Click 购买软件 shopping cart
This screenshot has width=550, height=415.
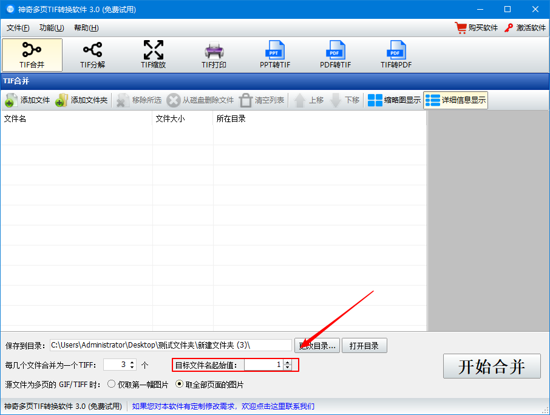tap(477, 28)
